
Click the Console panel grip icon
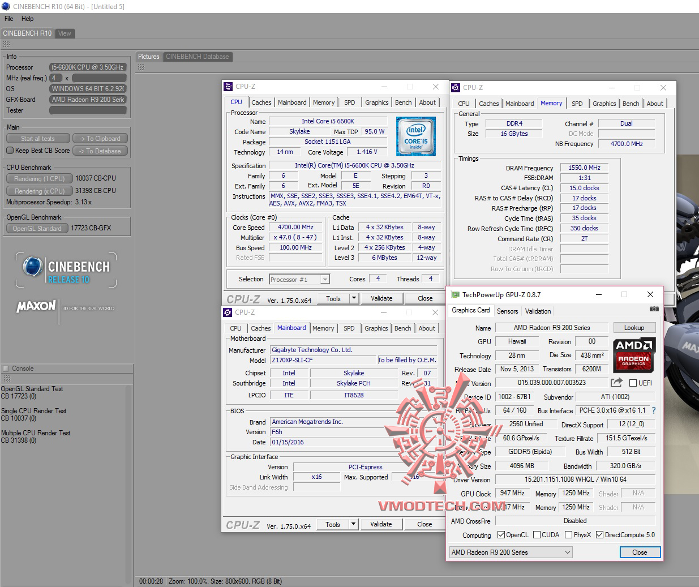point(7,379)
